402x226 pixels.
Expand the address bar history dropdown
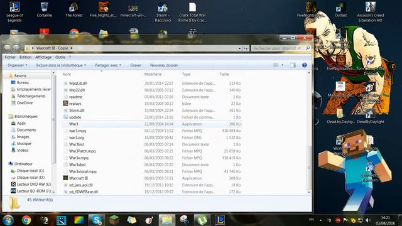(x=239, y=48)
